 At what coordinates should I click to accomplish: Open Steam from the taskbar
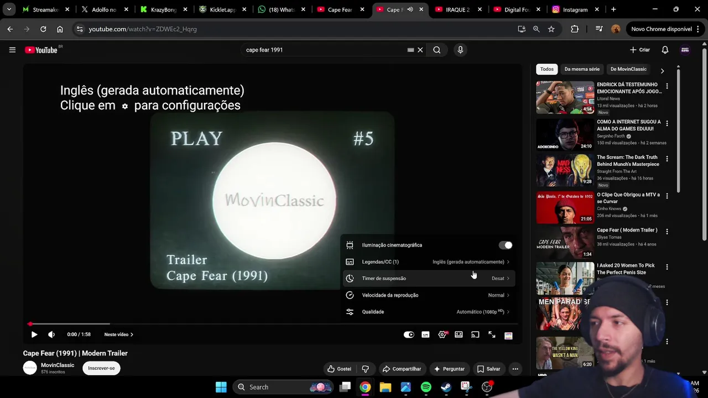point(446,387)
